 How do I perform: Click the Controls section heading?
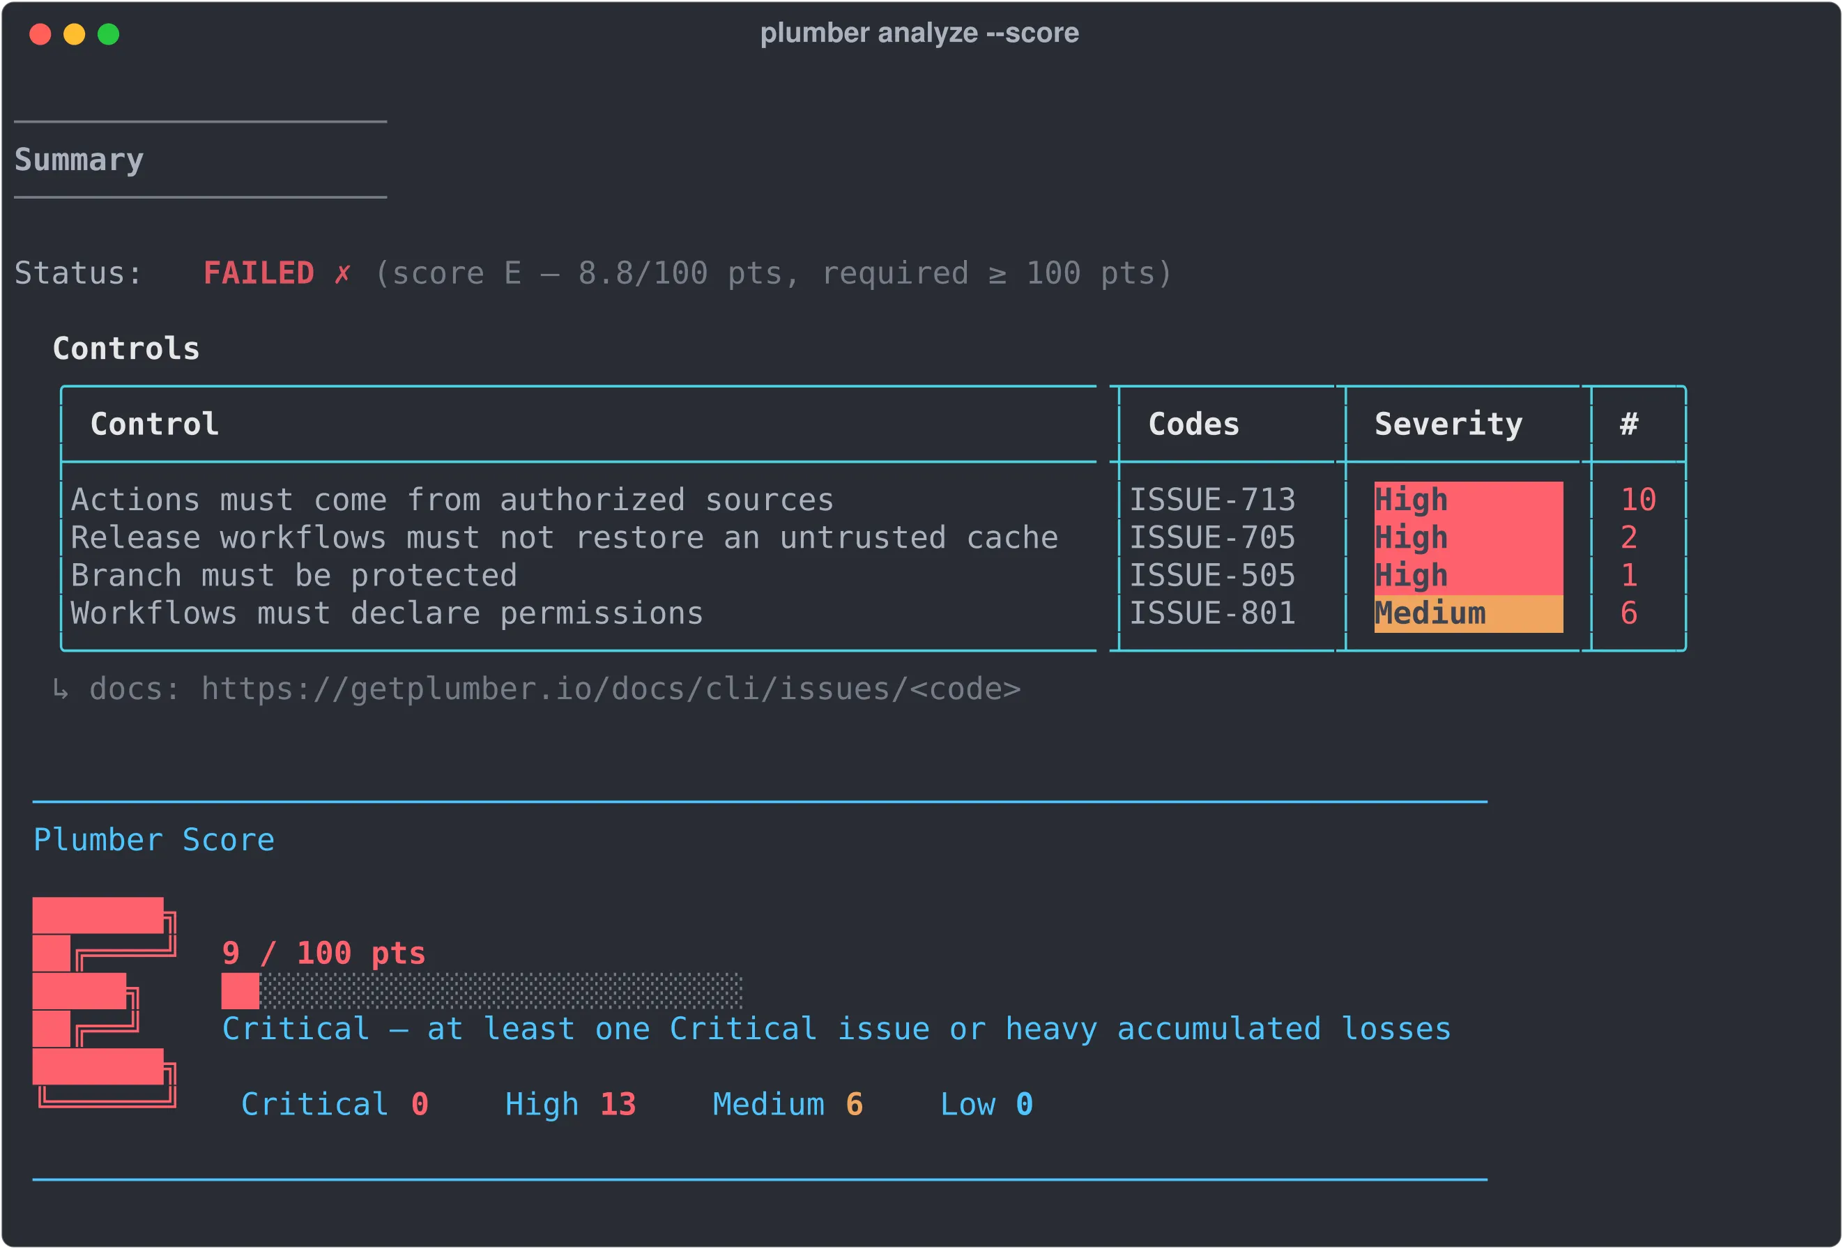[126, 349]
